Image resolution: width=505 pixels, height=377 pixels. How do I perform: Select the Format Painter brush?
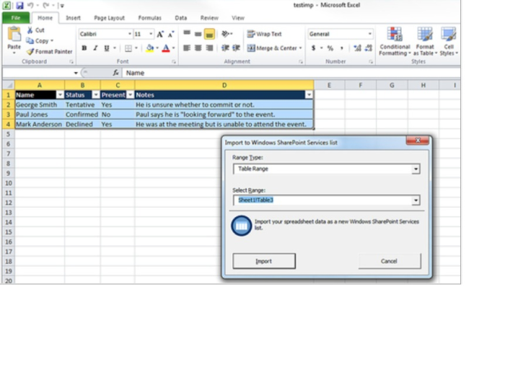[x=30, y=51]
